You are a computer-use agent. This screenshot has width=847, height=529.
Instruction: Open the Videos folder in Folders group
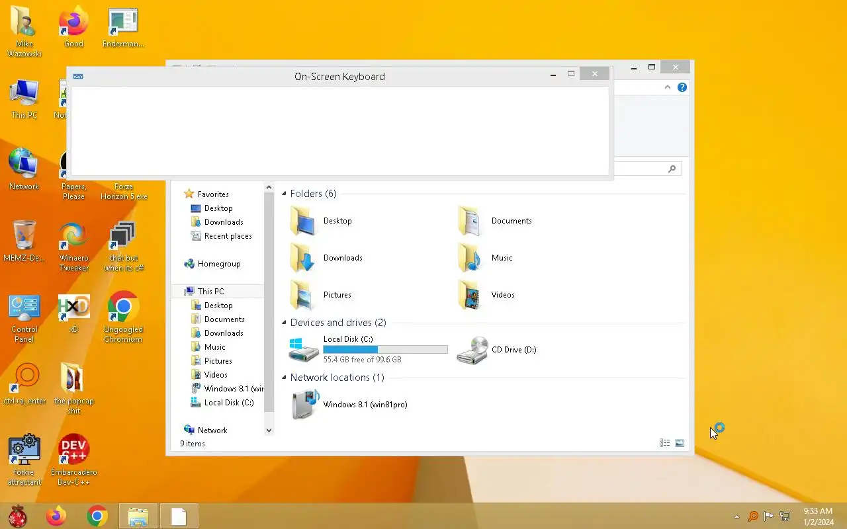tap(487, 295)
